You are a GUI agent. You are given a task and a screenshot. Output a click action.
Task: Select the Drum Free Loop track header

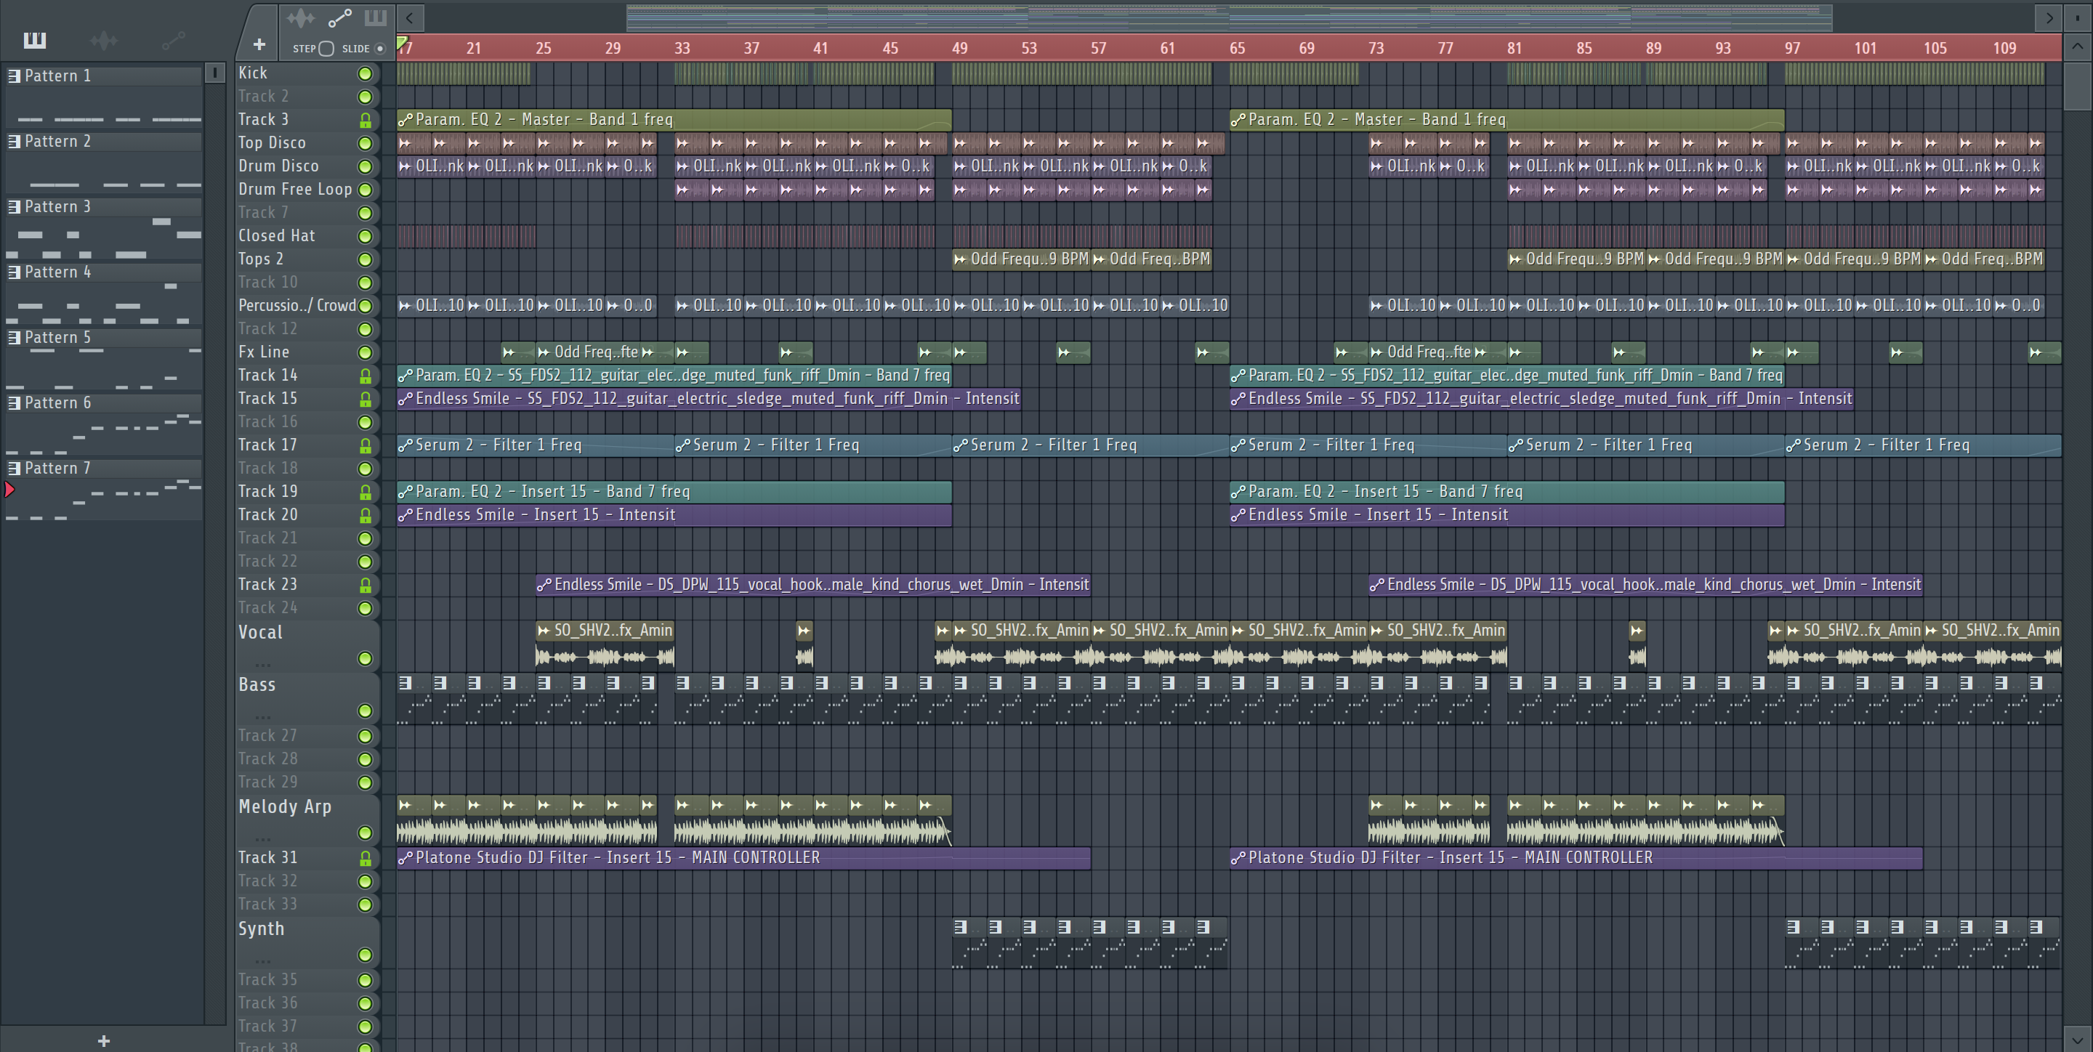click(307, 190)
